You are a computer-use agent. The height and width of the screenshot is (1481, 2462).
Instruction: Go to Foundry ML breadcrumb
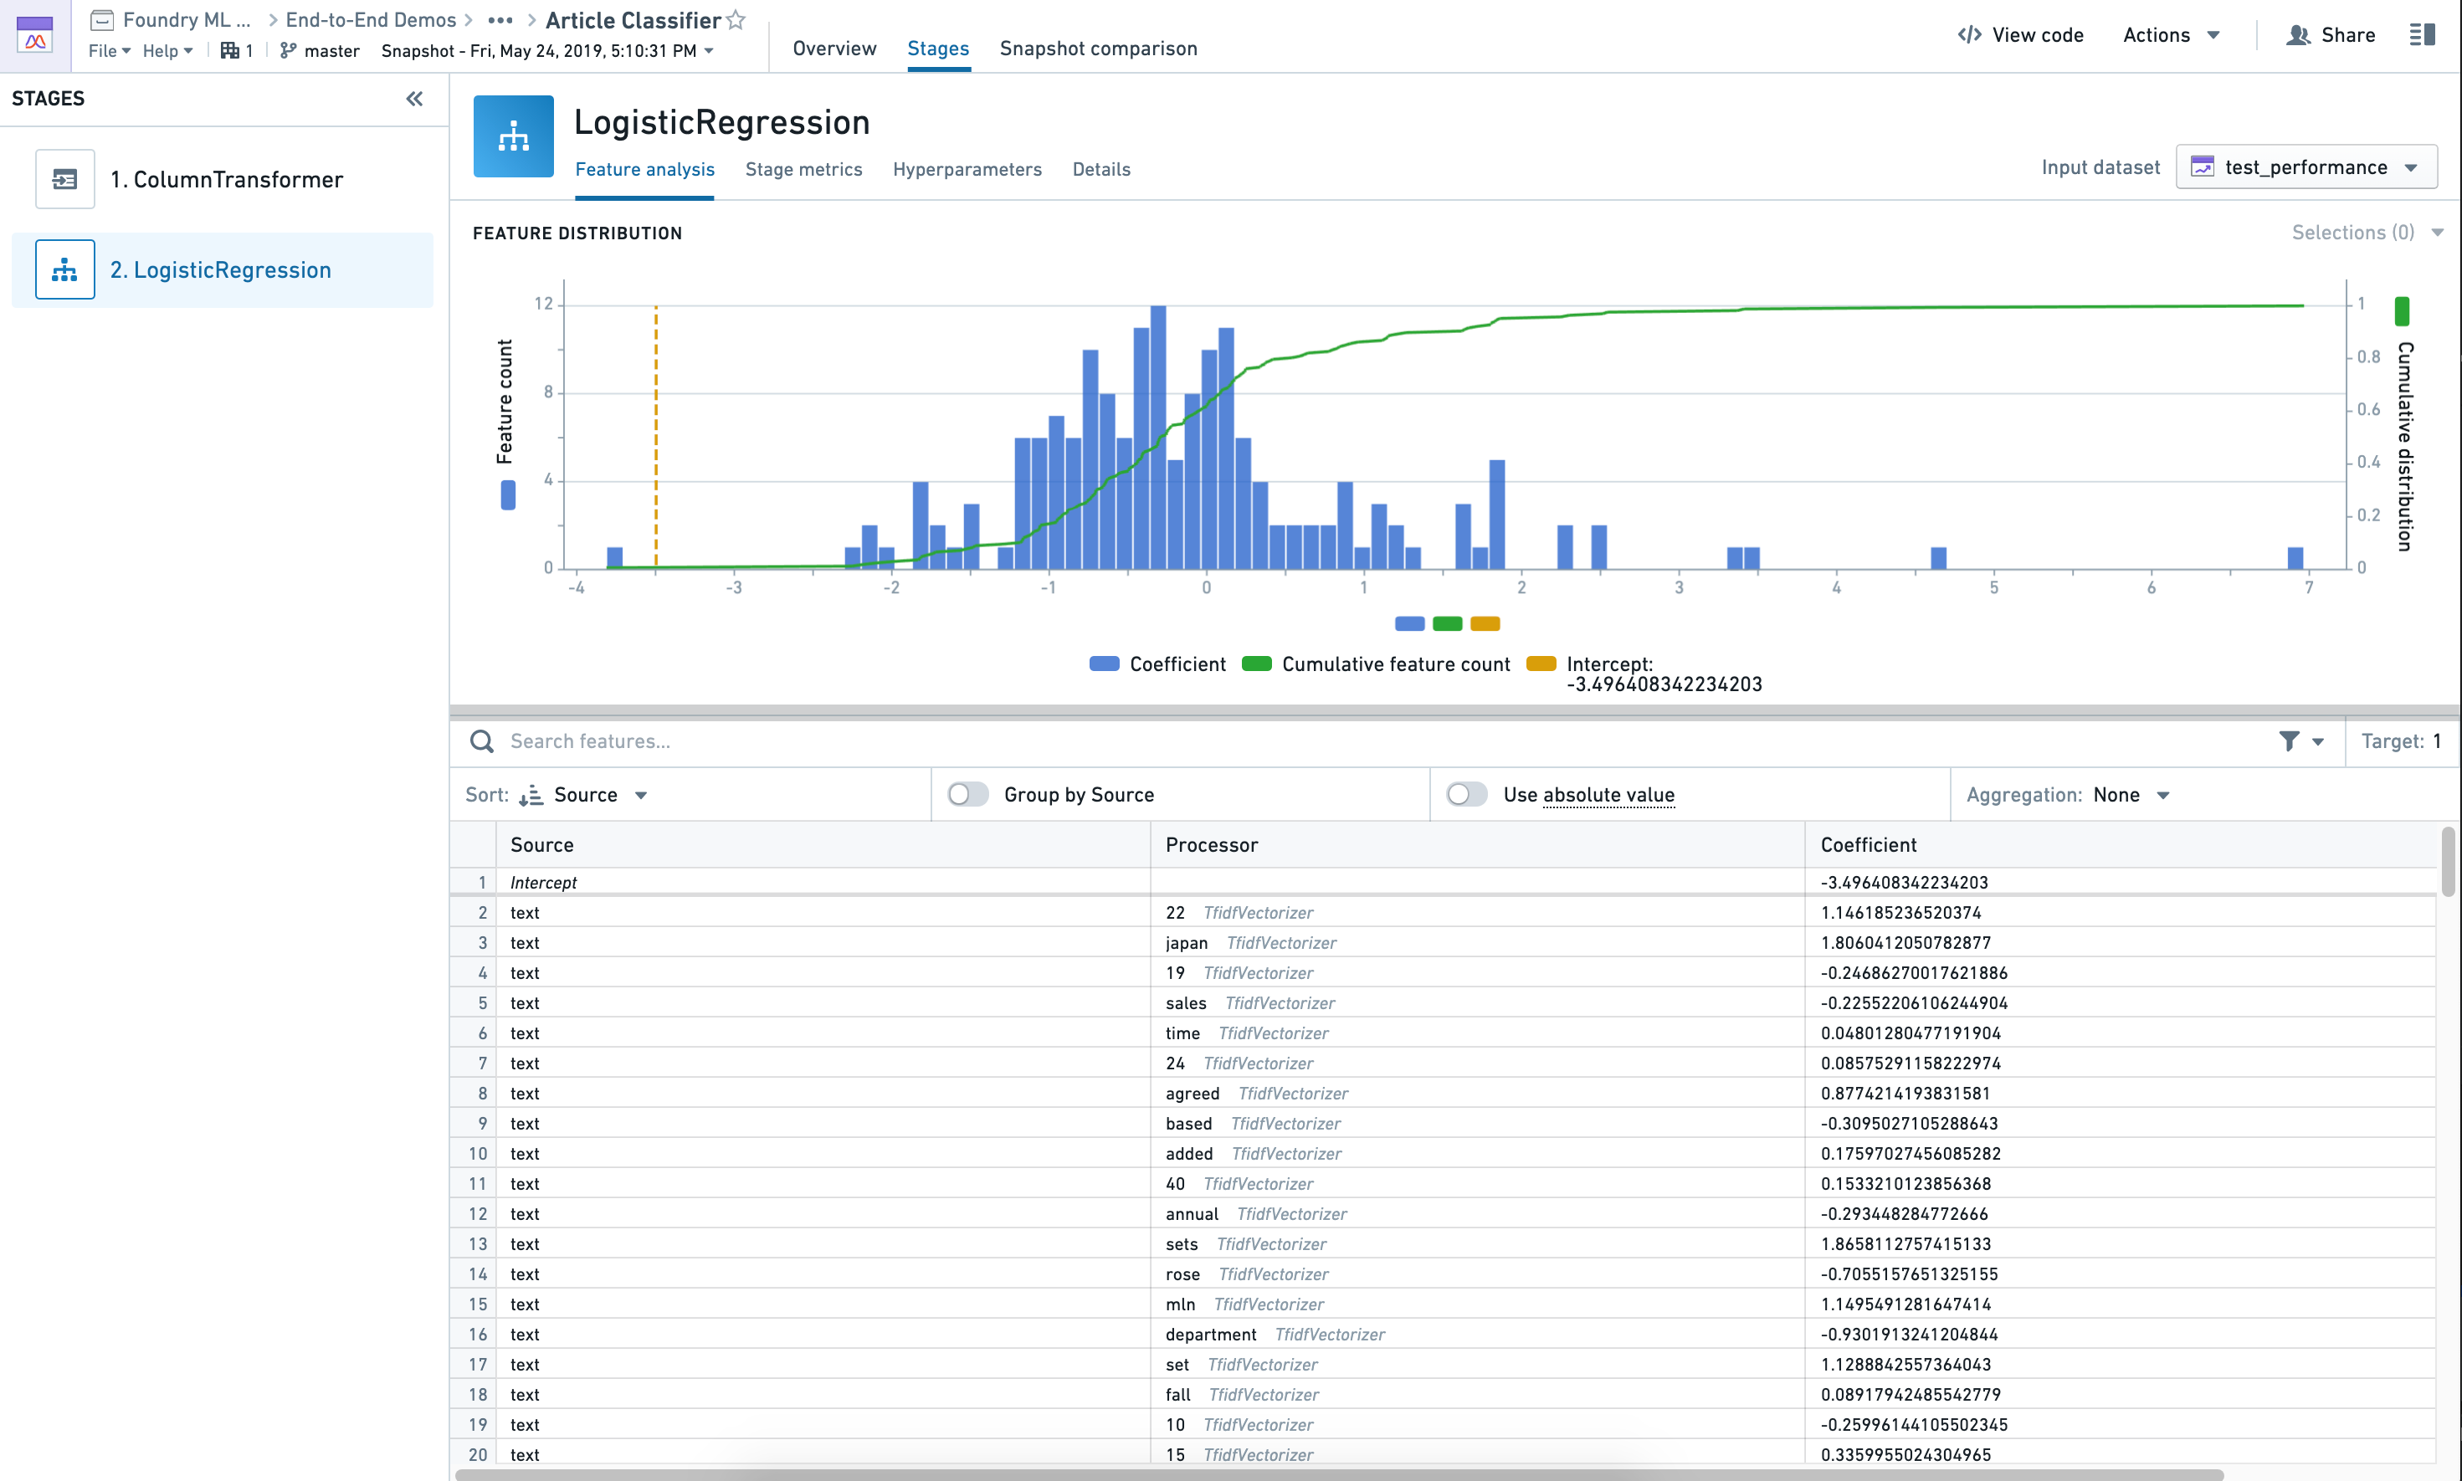tap(187, 20)
